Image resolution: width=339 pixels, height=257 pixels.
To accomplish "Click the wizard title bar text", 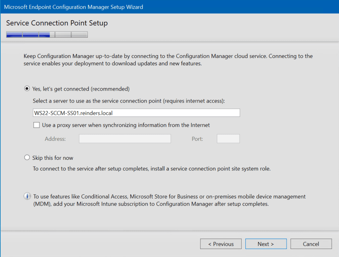I will coord(73,7).
